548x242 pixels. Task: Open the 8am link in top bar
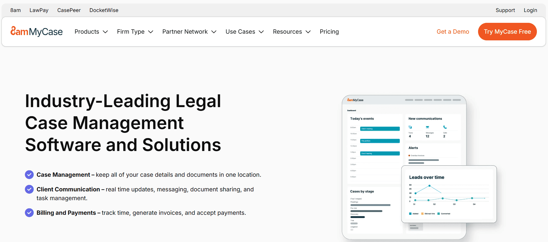click(x=16, y=10)
